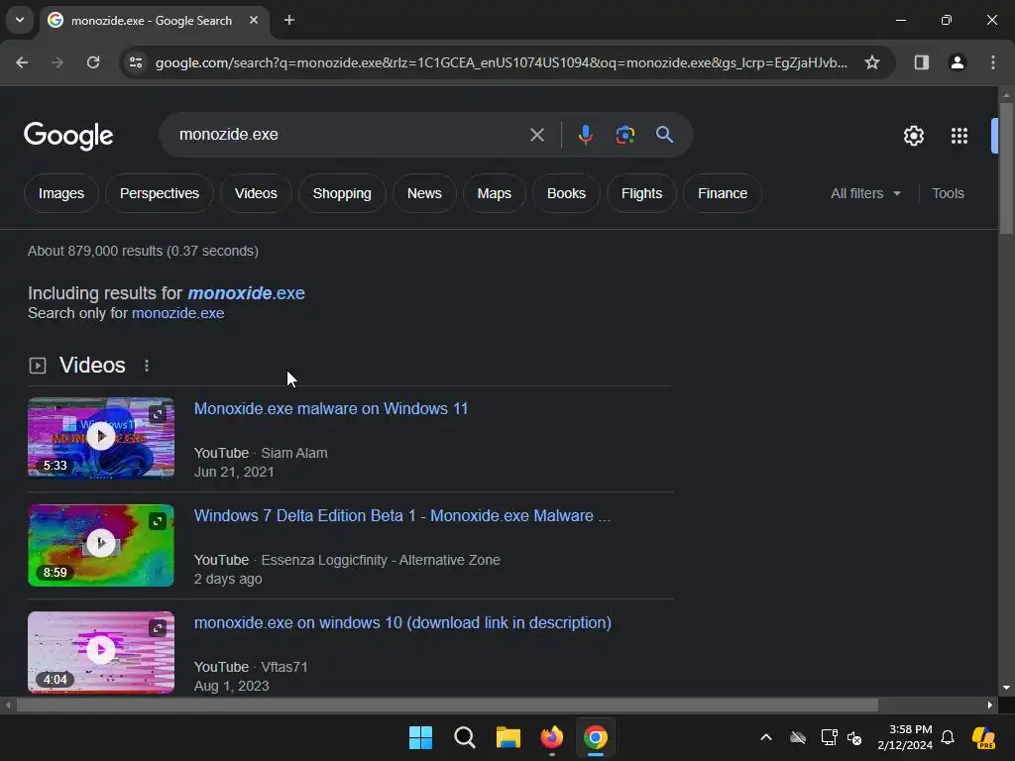The height and width of the screenshot is (761, 1015).
Task: Open monoxide.exe on windows 10 link
Action: point(402,622)
